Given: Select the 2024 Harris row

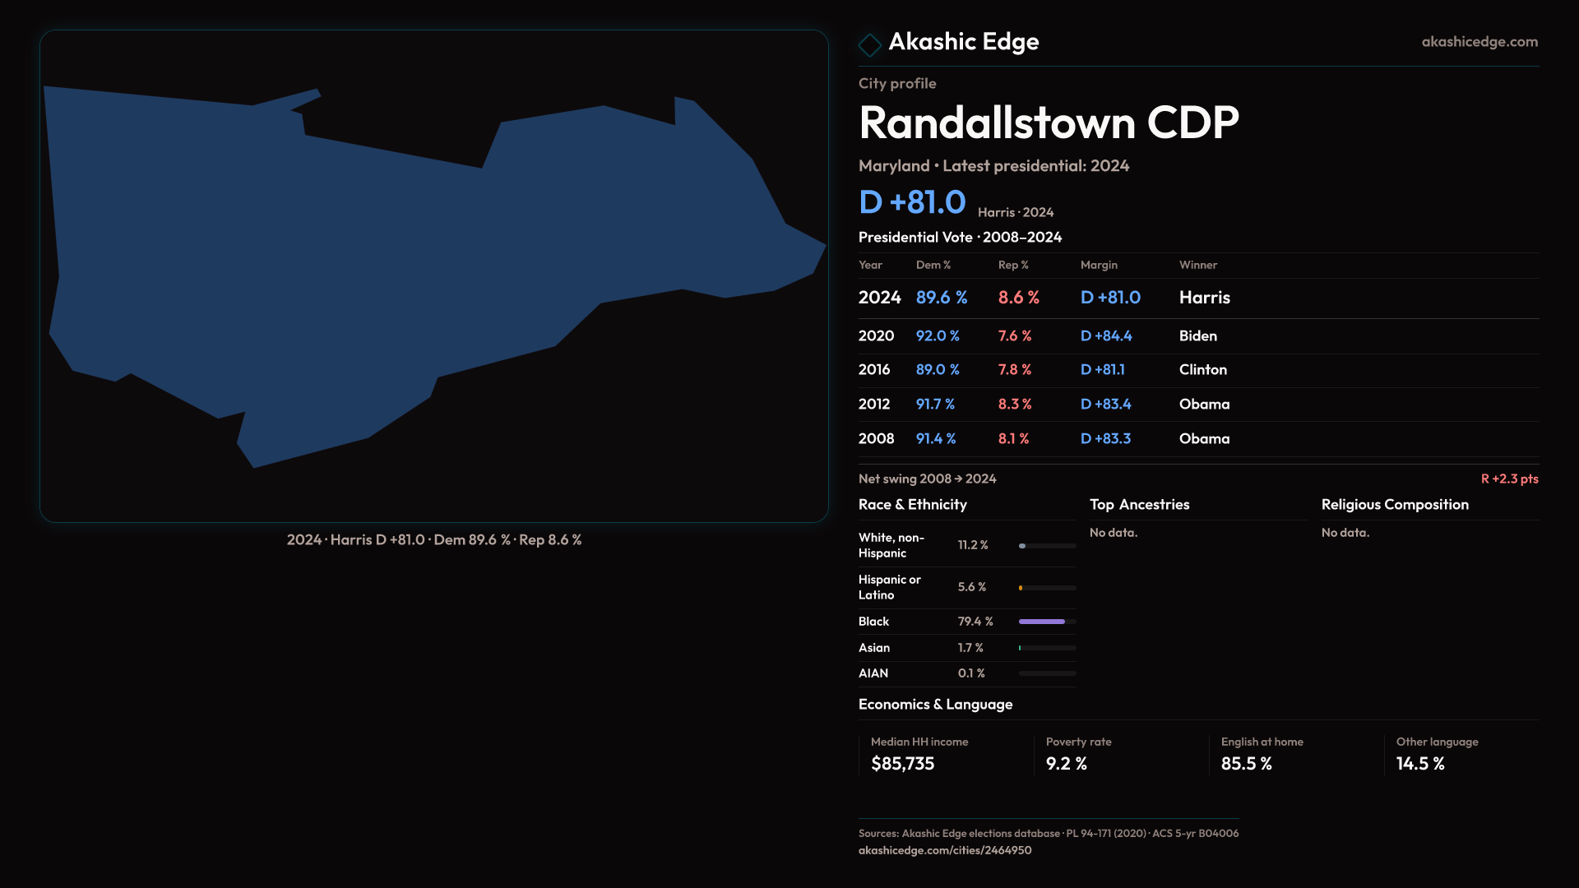Looking at the screenshot, I should pos(1197,298).
